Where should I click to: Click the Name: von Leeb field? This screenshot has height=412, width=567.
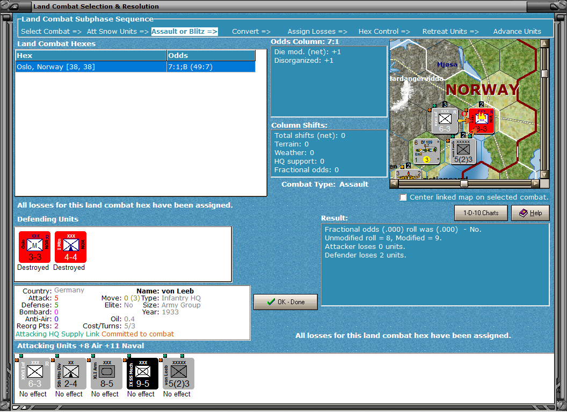(165, 291)
